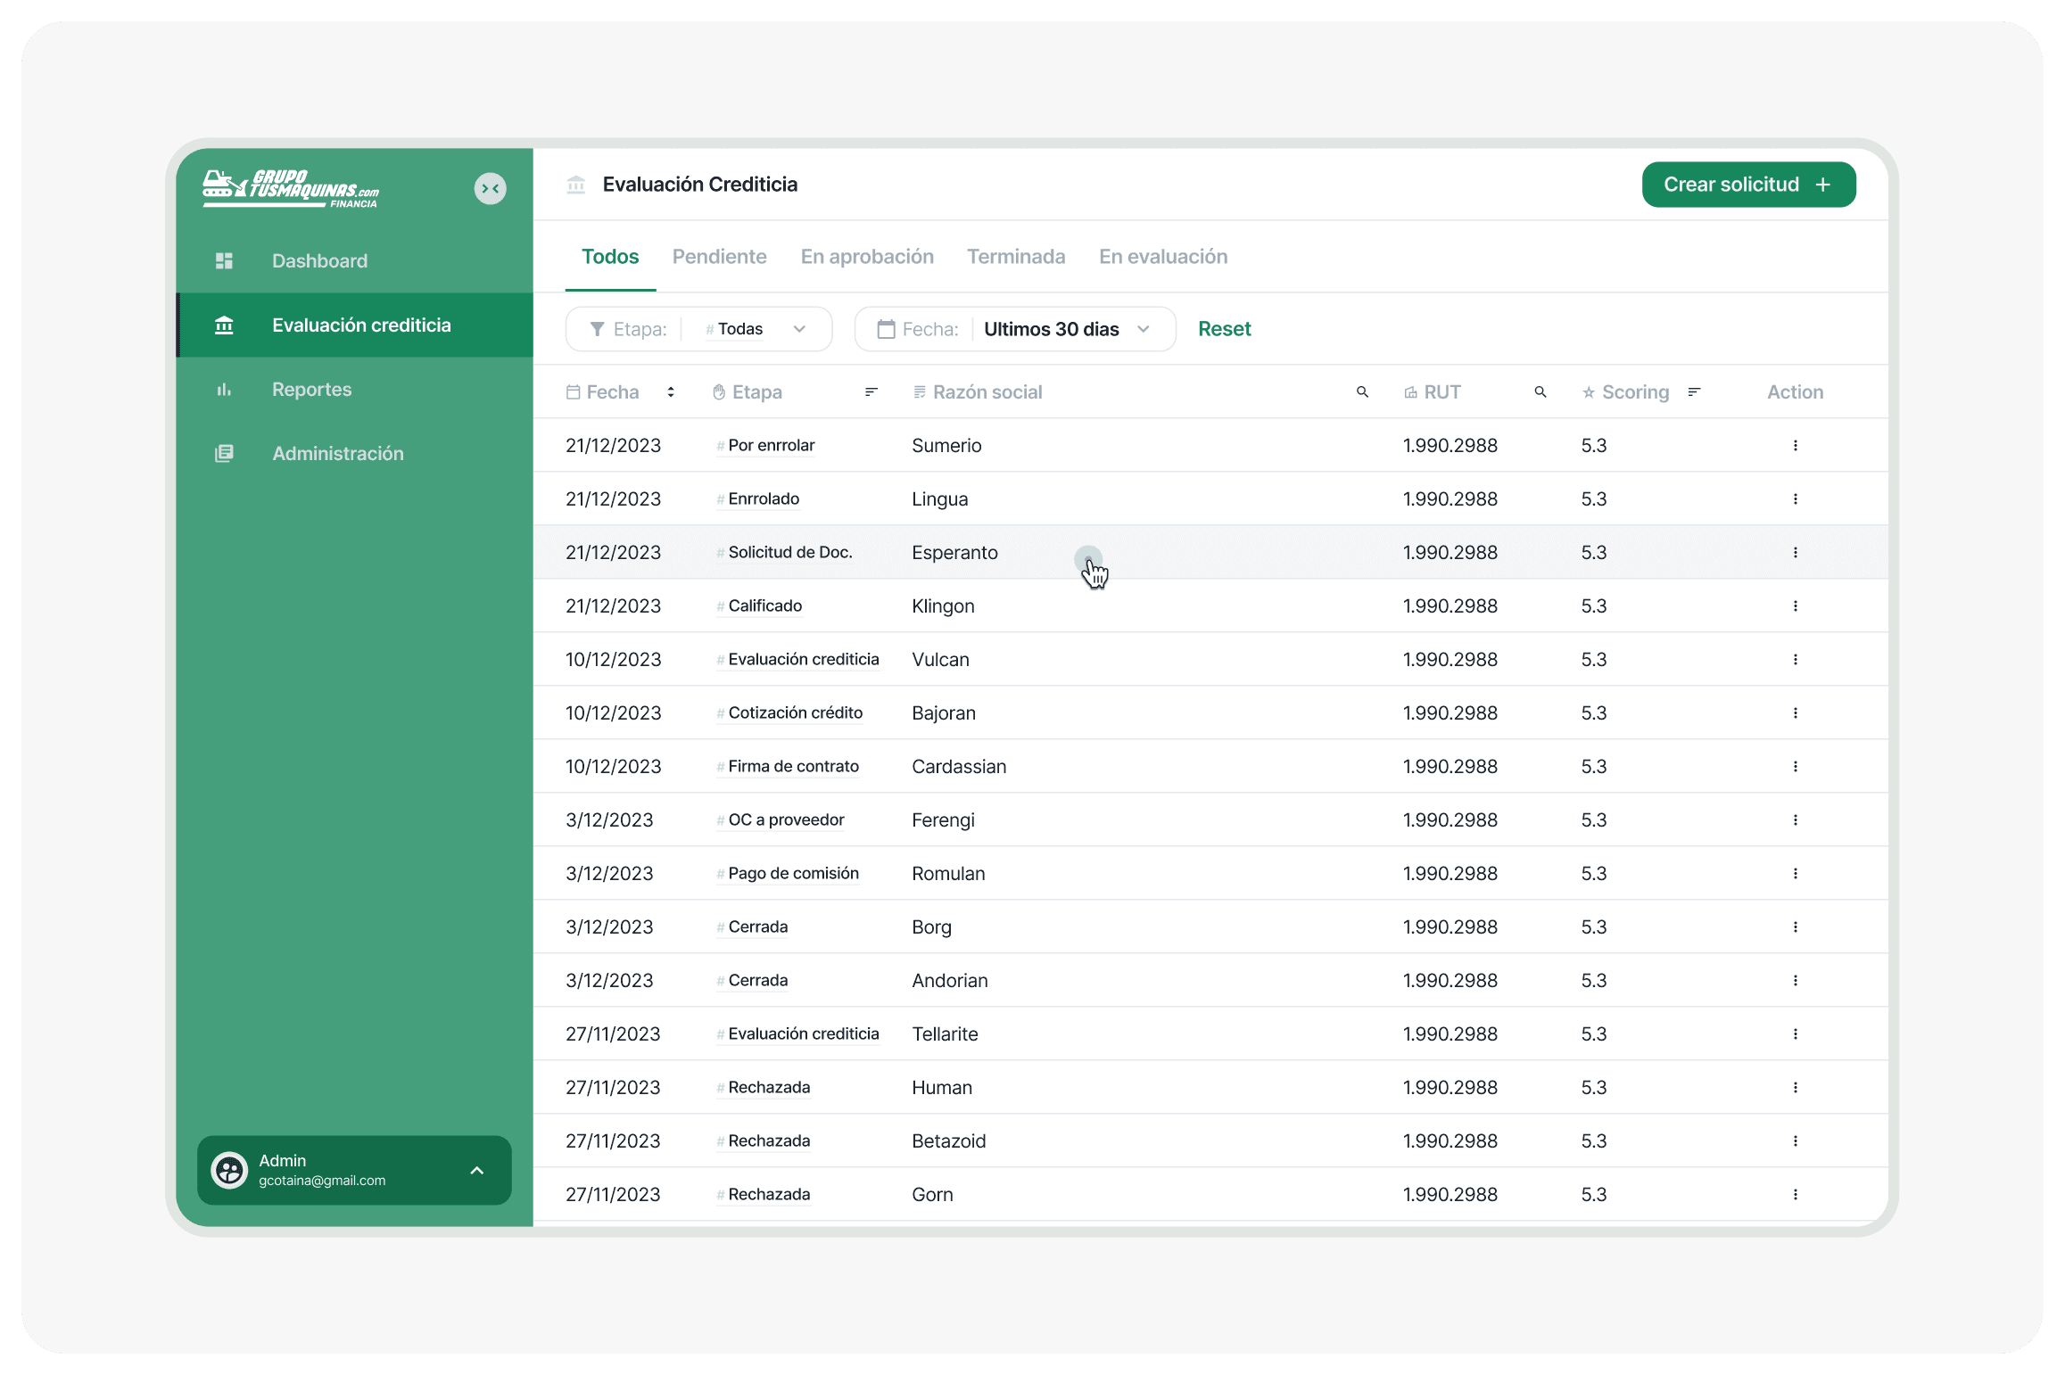Open Reportes section in sidebar
This screenshot has width=2065, height=1375.
(x=311, y=389)
